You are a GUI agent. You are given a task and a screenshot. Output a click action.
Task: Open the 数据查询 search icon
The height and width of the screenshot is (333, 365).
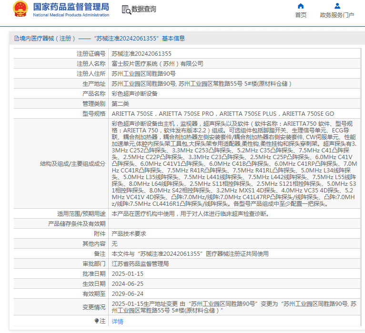point(126,10)
